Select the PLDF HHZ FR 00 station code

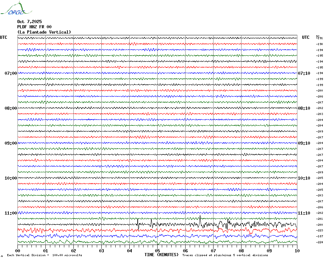click(34, 27)
